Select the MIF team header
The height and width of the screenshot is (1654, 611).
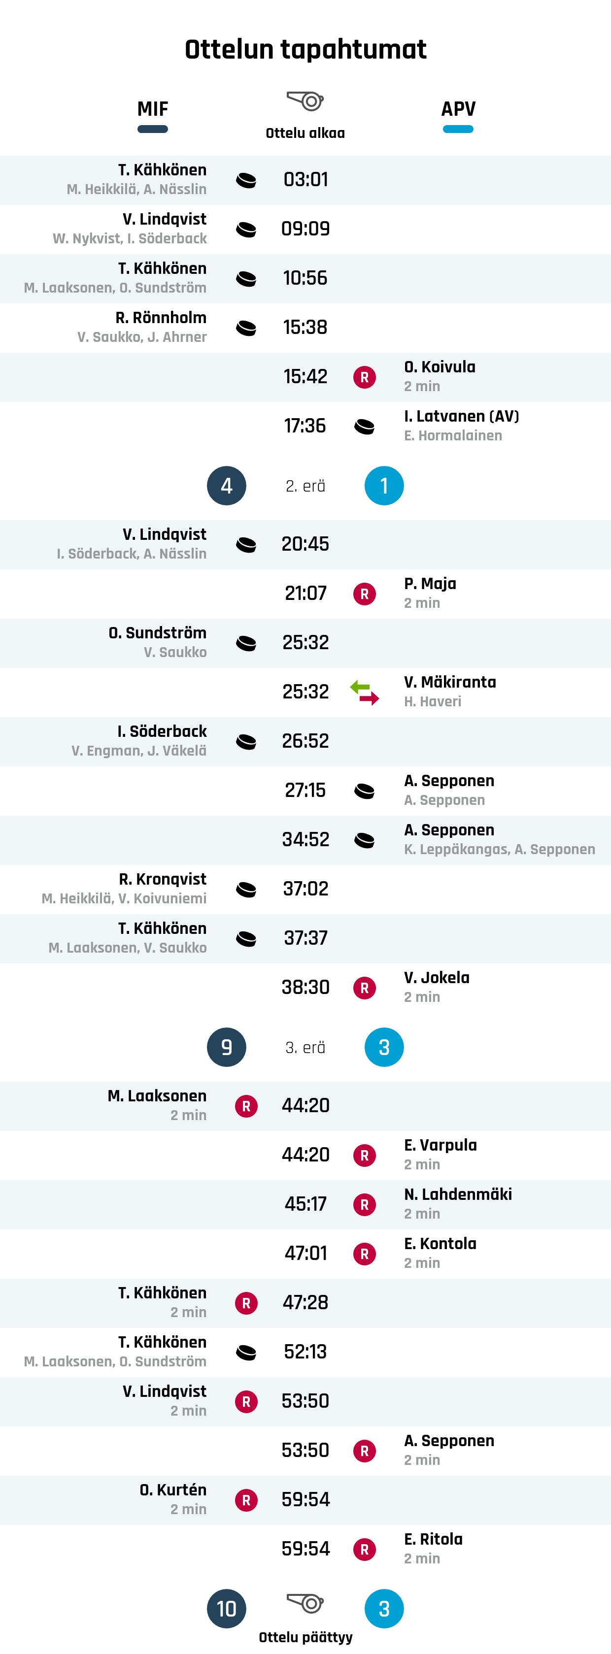click(x=152, y=109)
